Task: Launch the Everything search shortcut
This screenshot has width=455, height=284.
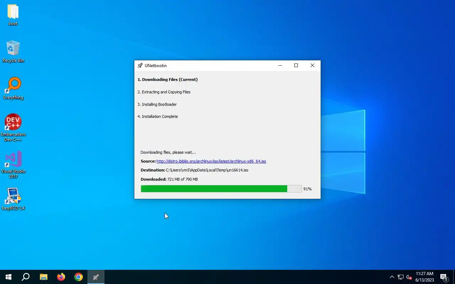Action: tap(13, 89)
